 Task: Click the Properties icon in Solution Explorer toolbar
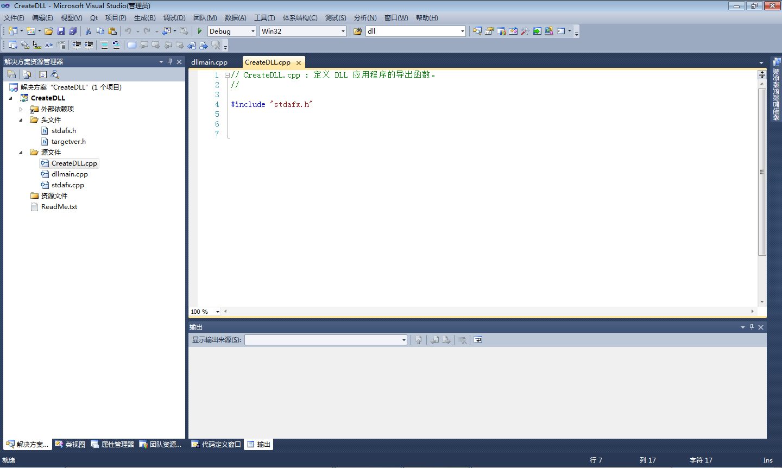(x=11, y=74)
